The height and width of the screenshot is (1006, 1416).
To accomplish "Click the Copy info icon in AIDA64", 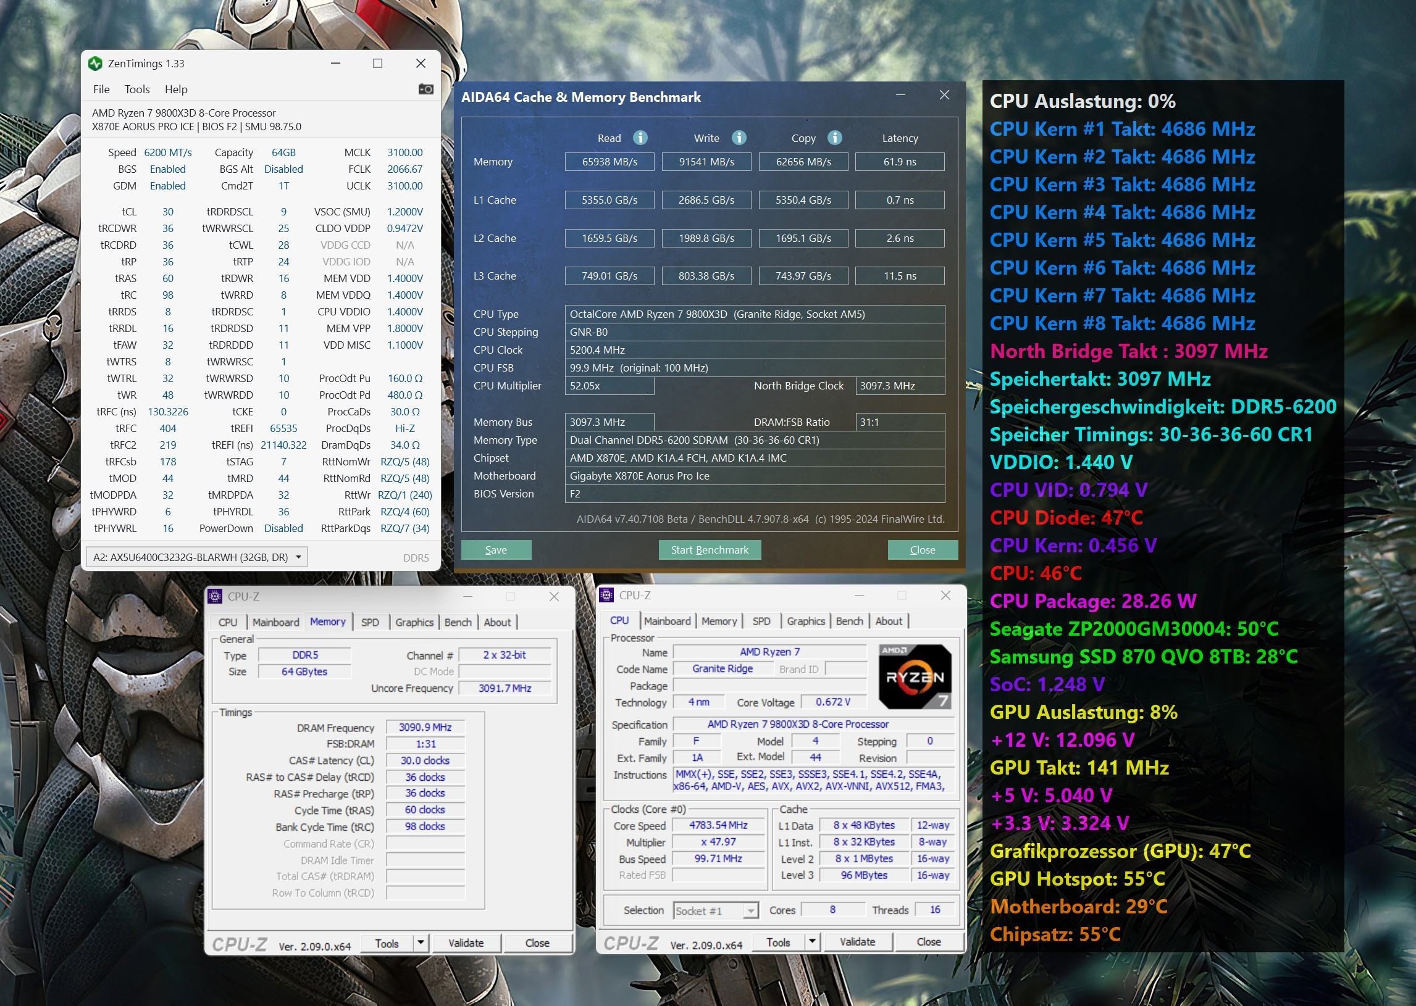I will (835, 138).
